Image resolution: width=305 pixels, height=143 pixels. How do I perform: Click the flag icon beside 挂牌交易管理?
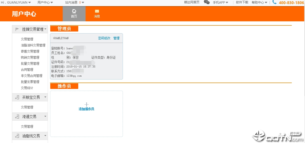[x=17, y=29]
